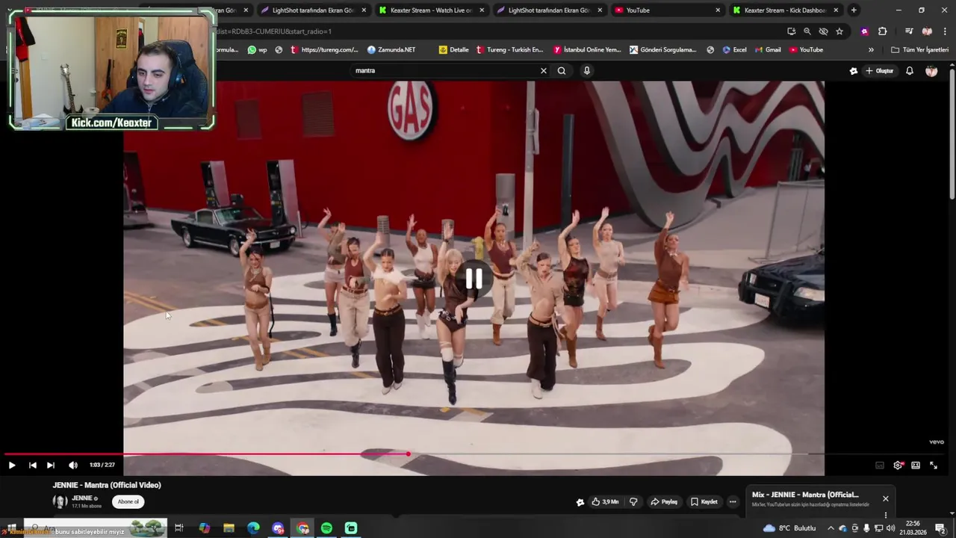Open the Mix panel vertical dots menu
The width and height of the screenshot is (956, 538).
[886, 515]
